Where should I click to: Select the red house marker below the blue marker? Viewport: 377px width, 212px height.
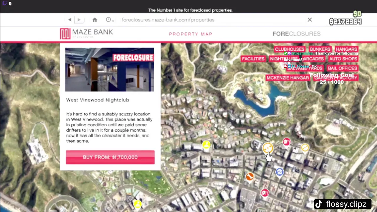265,193
